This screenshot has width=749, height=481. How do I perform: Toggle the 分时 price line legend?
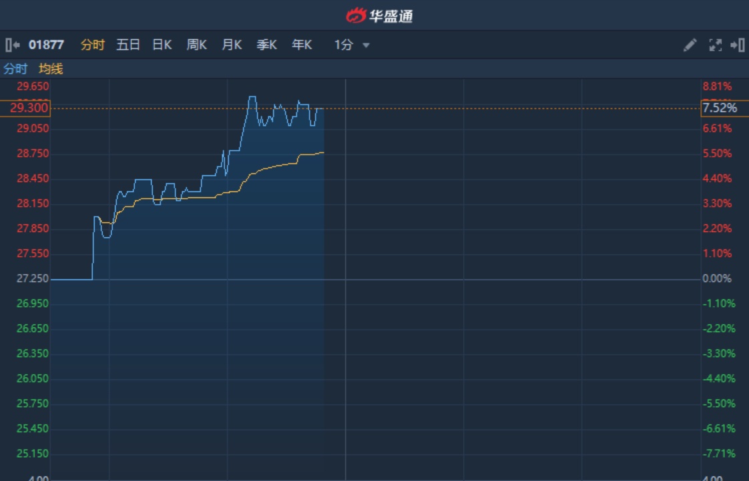coord(15,69)
